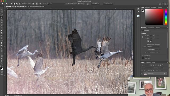Select the Frame tool

click(x=2, y=22)
